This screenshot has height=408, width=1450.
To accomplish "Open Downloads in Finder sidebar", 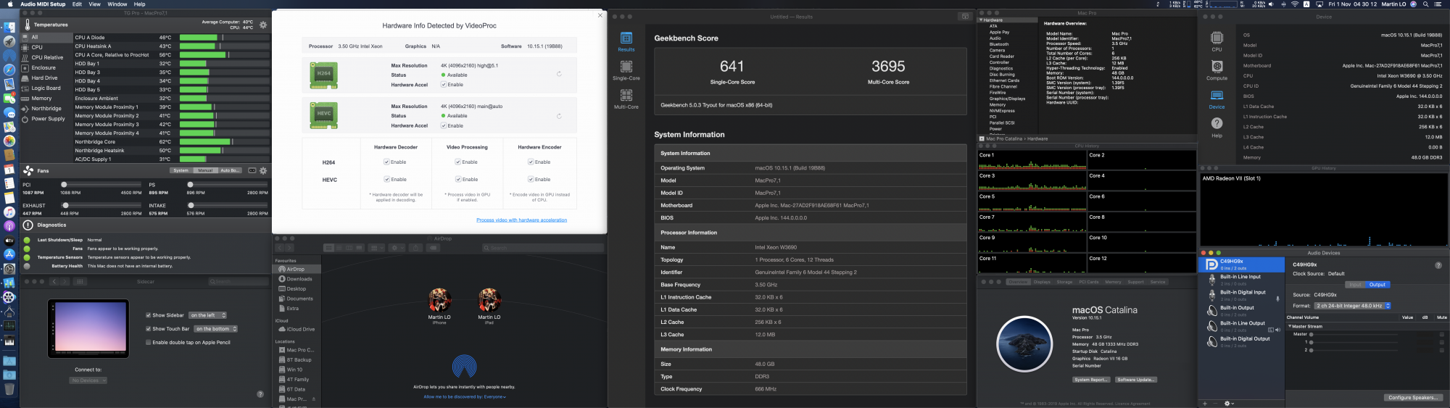I will click(299, 279).
